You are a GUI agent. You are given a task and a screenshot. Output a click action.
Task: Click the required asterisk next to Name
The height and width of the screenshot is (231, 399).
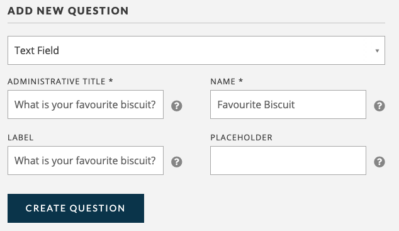click(x=240, y=81)
